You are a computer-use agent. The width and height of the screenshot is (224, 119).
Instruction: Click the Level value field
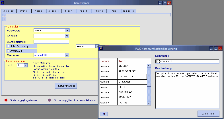pos(20,65)
